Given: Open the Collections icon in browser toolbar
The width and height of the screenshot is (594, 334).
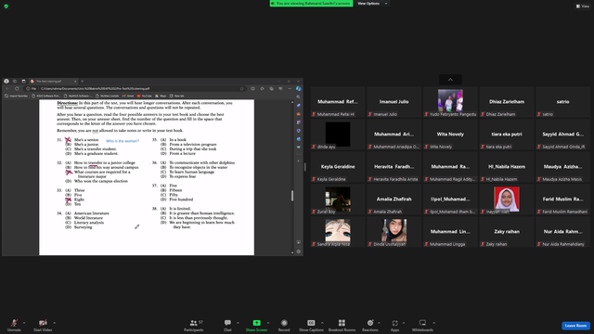Looking at the screenshot, I should coord(271,89).
